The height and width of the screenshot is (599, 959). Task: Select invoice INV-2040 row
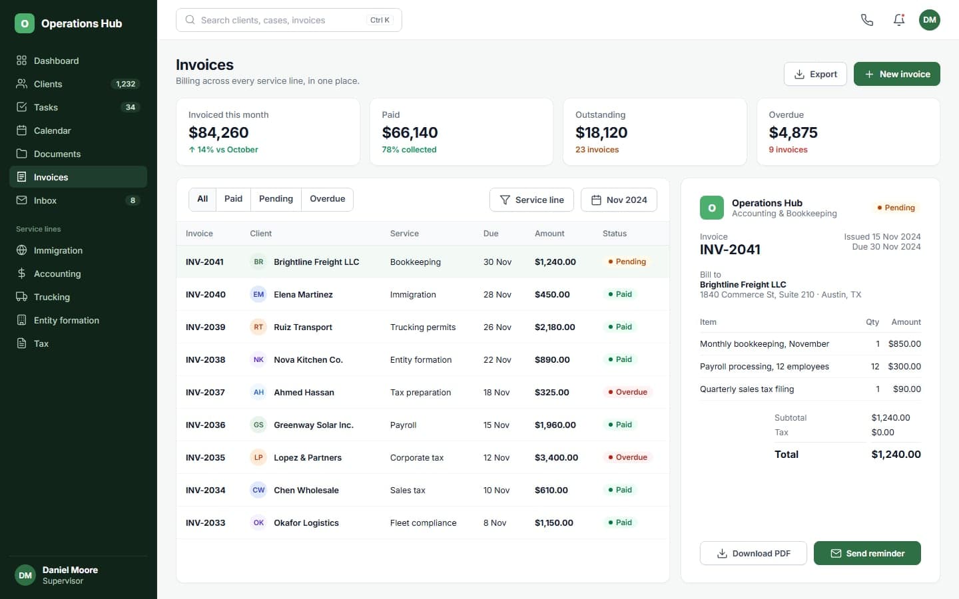pyautogui.click(x=423, y=294)
